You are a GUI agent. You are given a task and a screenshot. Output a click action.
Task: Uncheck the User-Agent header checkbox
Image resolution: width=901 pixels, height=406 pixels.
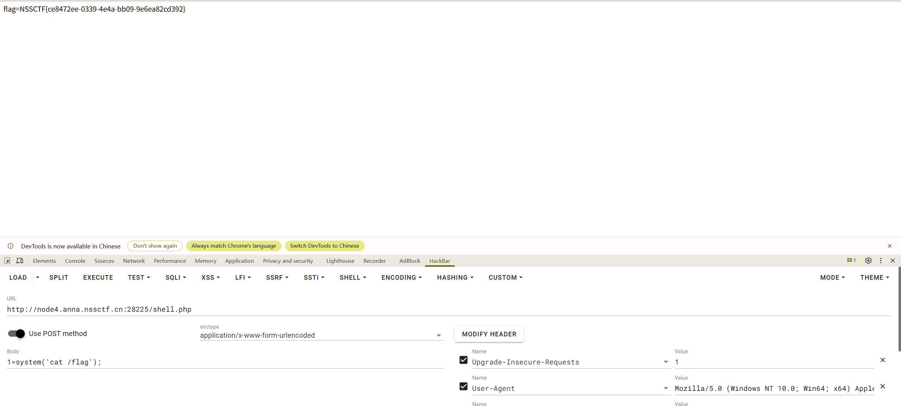(464, 386)
